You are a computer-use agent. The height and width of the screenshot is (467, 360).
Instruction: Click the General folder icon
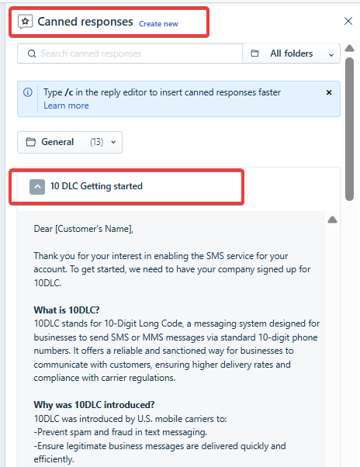31,142
